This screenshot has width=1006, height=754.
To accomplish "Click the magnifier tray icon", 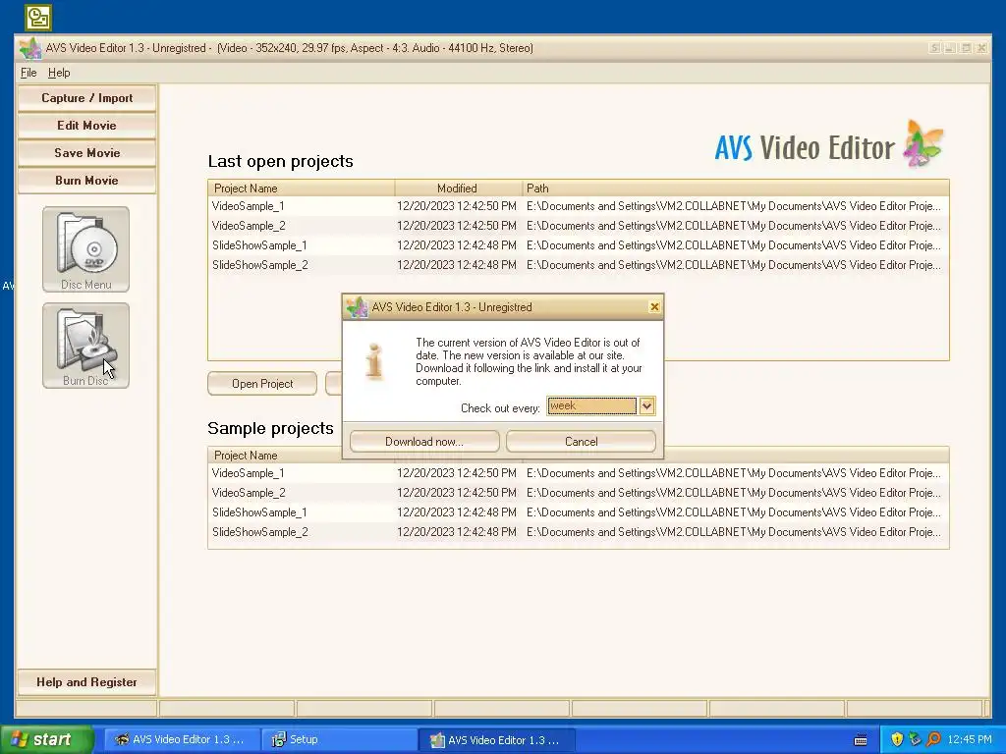I will 933,739.
